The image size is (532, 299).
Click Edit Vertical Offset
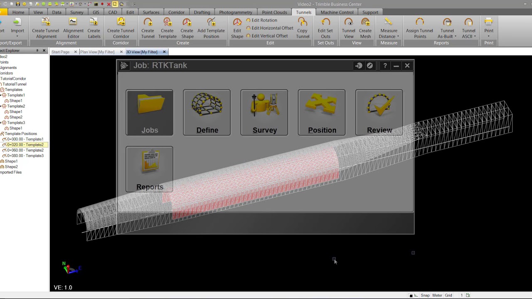[267, 36]
